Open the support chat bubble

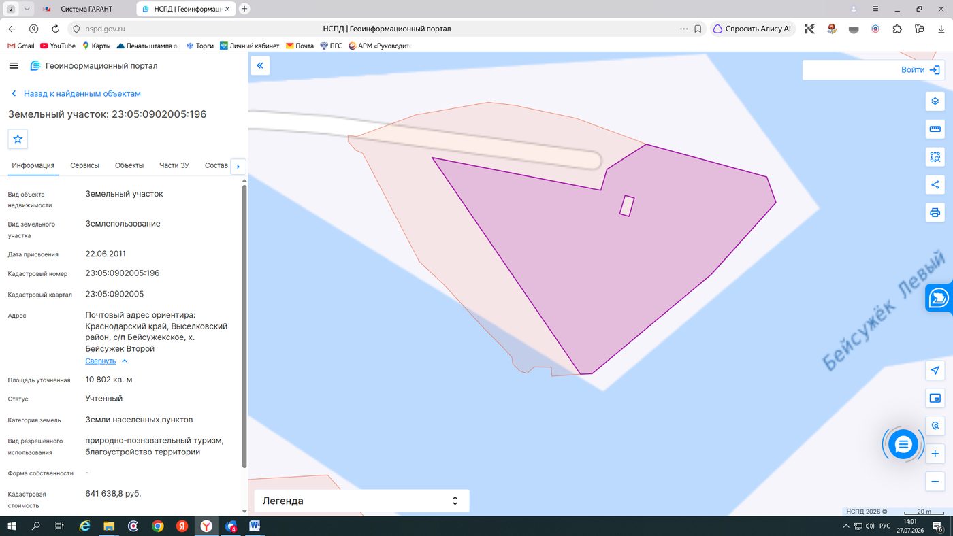903,445
